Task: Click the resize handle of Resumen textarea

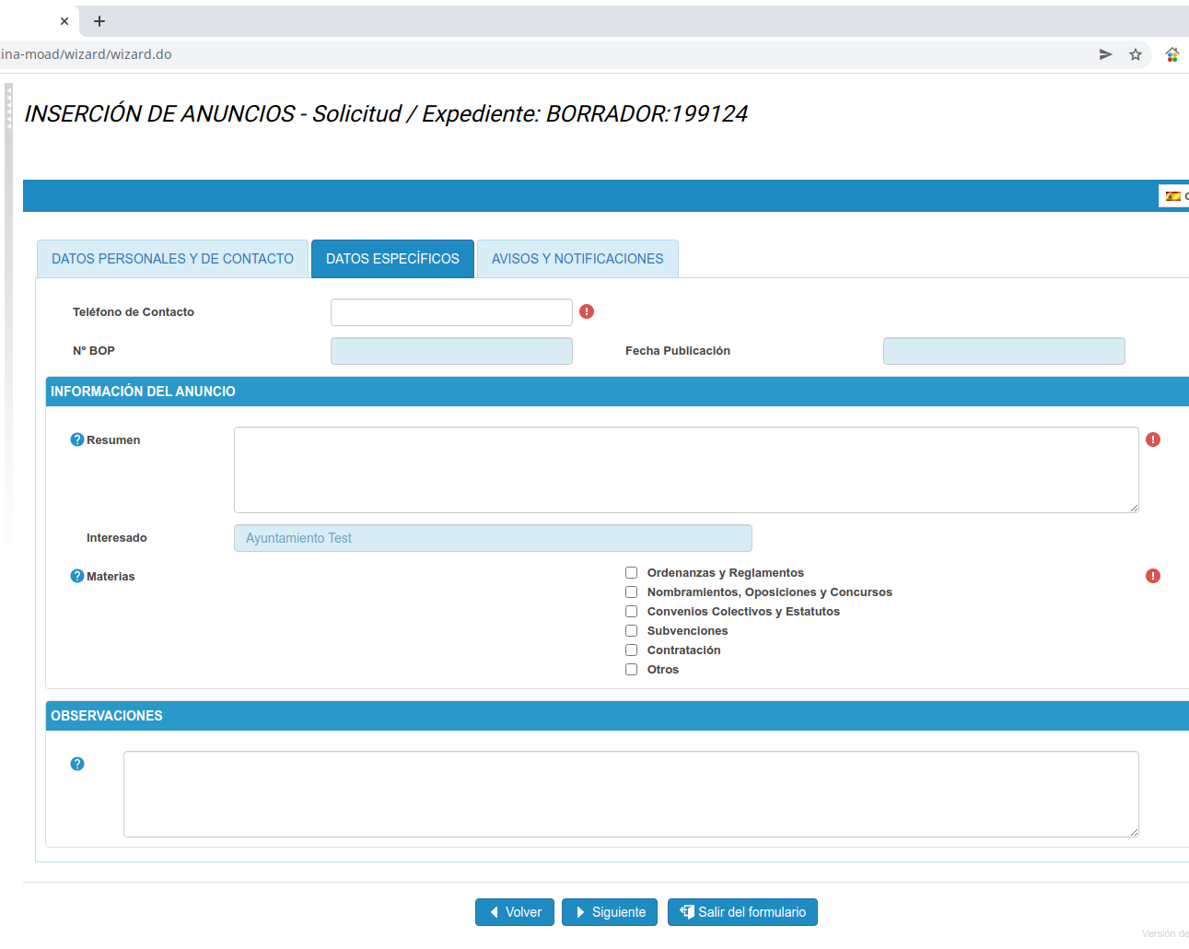Action: click(x=1134, y=508)
